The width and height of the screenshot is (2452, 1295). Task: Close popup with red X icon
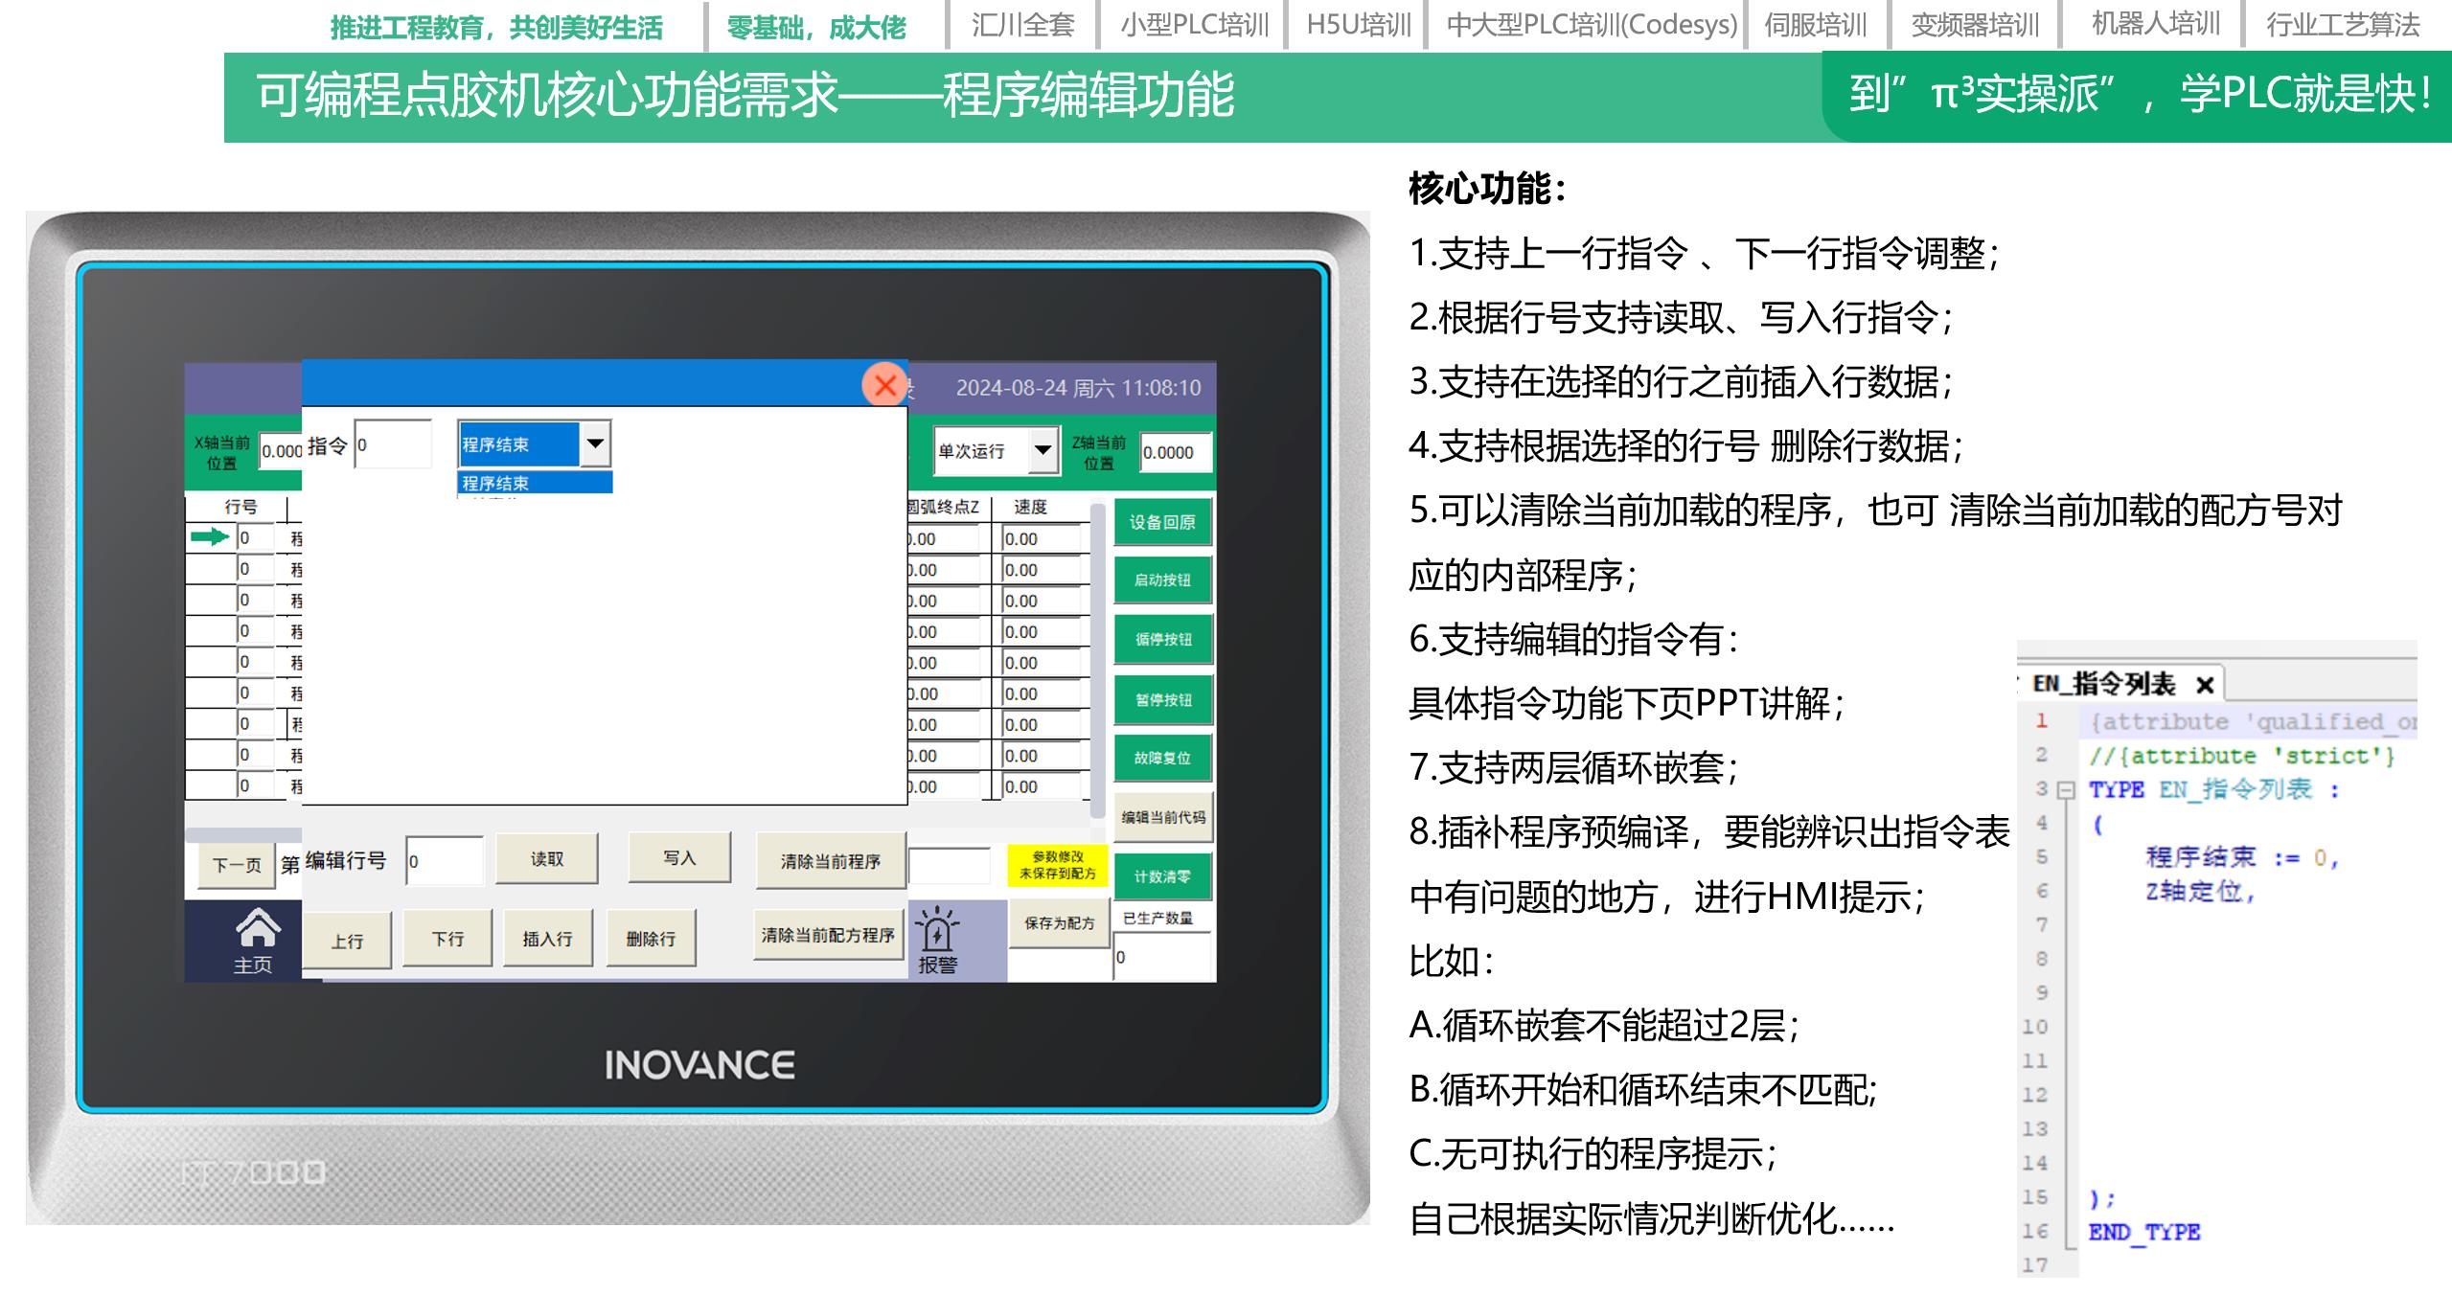pyautogui.click(x=884, y=385)
